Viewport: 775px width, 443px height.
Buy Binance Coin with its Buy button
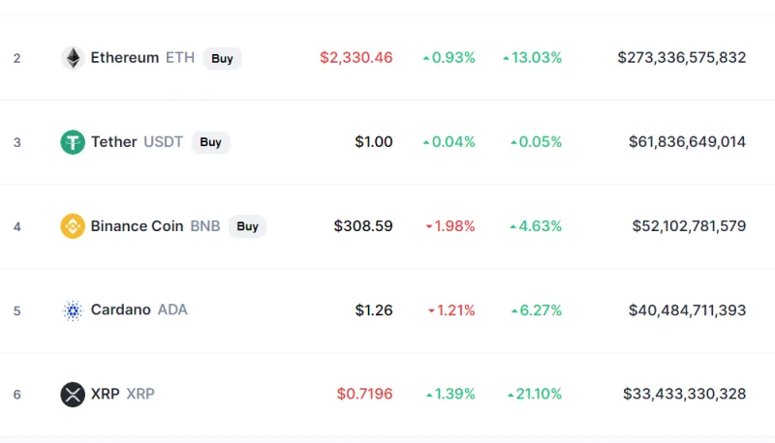click(x=248, y=226)
